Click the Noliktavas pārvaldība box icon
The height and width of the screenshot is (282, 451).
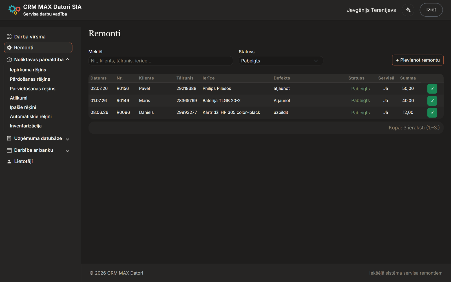click(9, 60)
